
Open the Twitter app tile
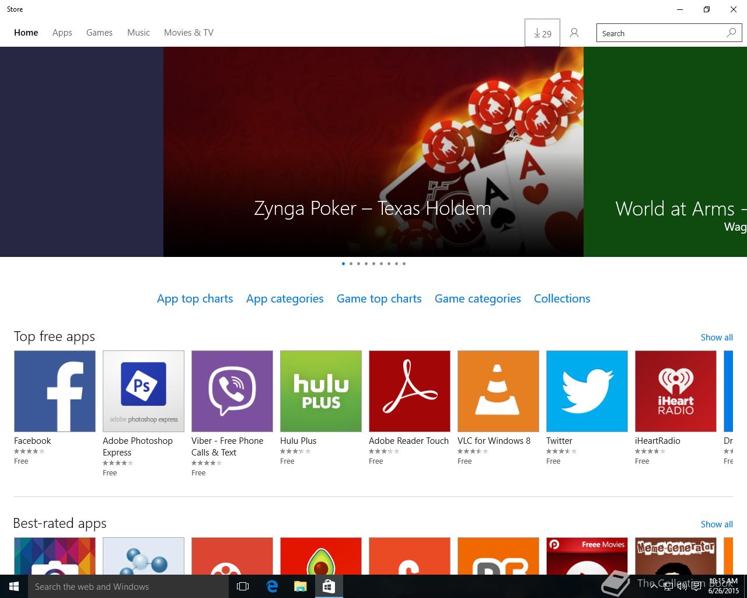coord(587,391)
